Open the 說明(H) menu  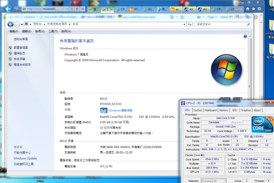click(x=66, y=31)
